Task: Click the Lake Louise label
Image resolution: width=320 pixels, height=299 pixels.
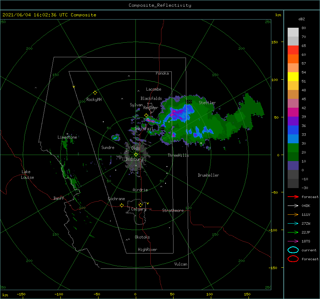Action: pyautogui.click(x=27, y=175)
